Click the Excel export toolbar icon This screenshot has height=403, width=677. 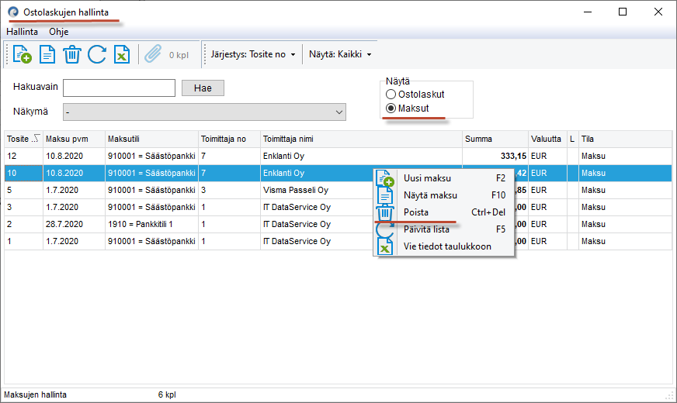(x=122, y=55)
